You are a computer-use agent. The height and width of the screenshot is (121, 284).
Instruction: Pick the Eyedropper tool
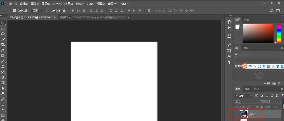pyautogui.click(x=3, y=50)
